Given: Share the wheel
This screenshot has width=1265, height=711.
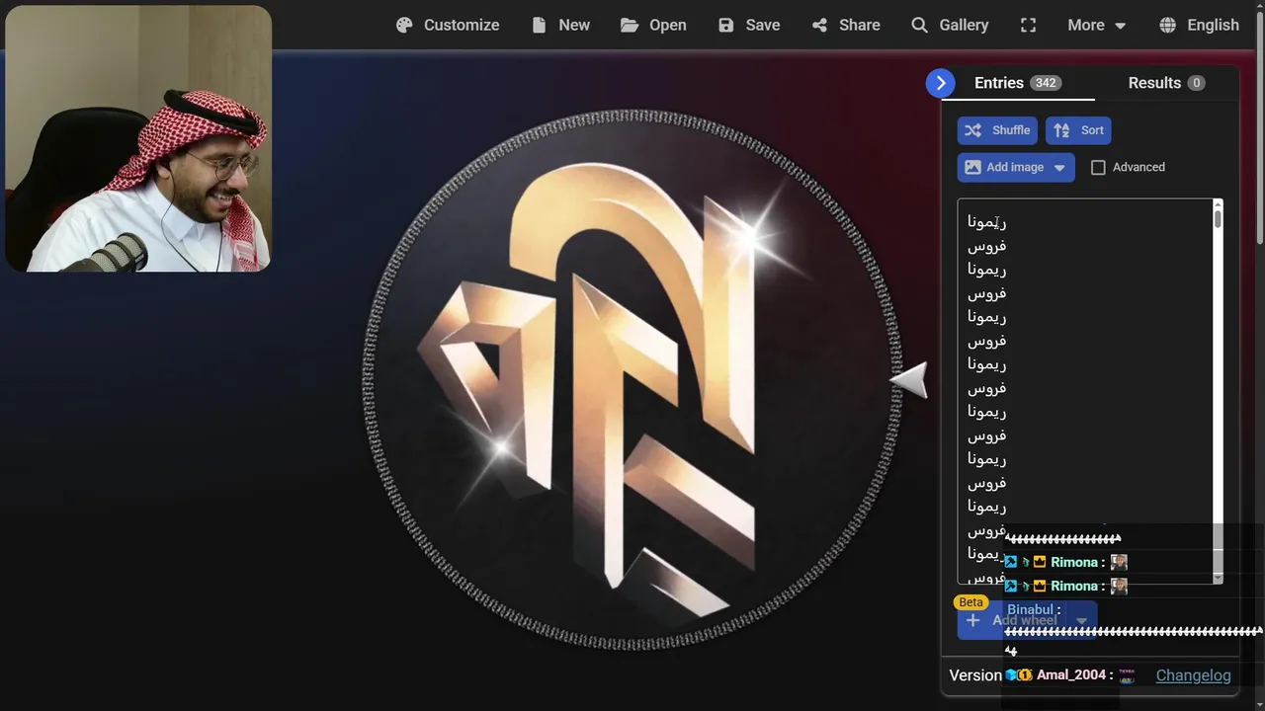Looking at the screenshot, I should coord(846,25).
